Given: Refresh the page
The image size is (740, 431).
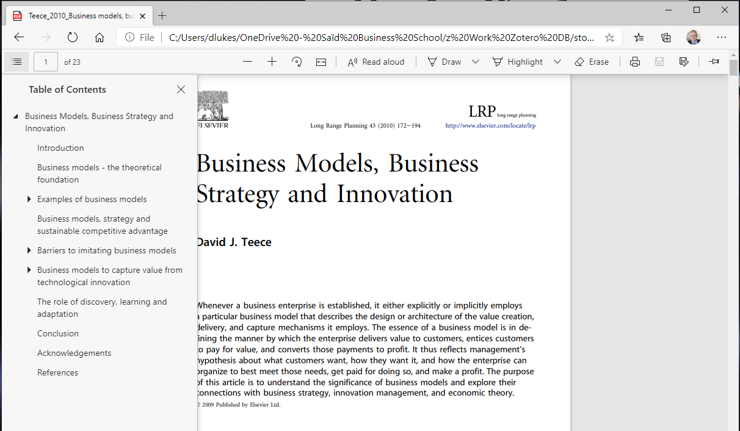Looking at the screenshot, I should point(73,37).
